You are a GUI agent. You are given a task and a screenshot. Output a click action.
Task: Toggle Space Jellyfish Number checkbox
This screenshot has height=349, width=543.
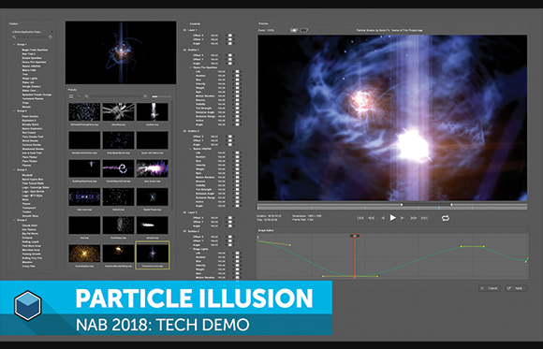pos(237,157)
